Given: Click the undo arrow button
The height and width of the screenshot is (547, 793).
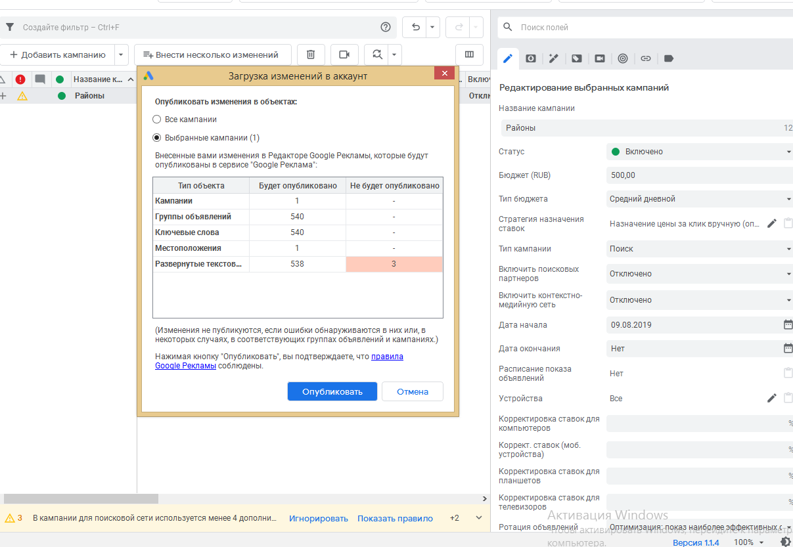Looking at the screenshot, I should pyautogui.click(x=415, y=27).
